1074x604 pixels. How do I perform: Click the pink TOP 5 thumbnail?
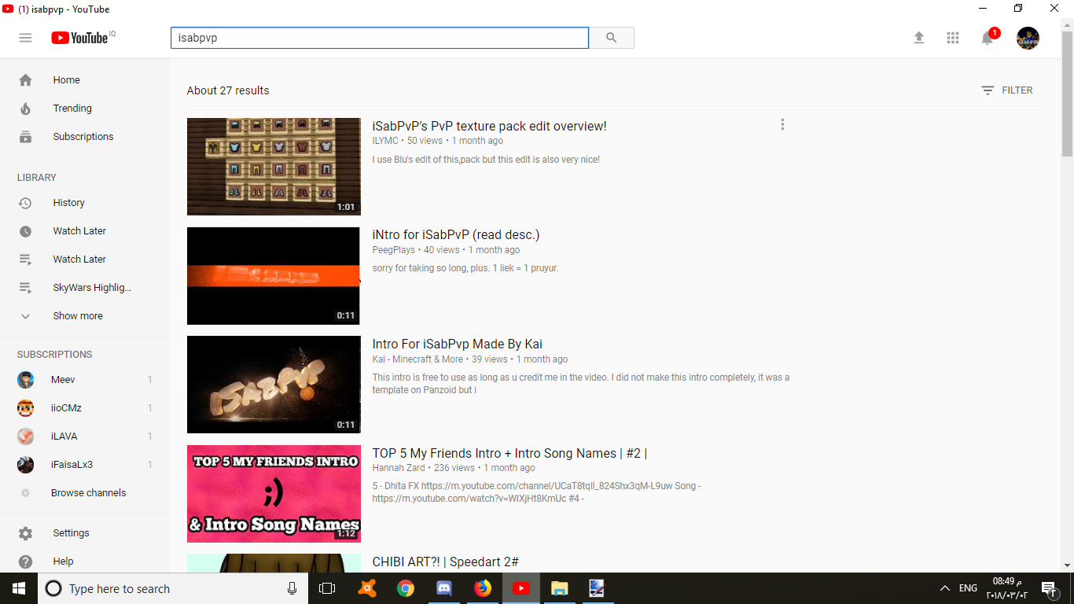[274, 494]
